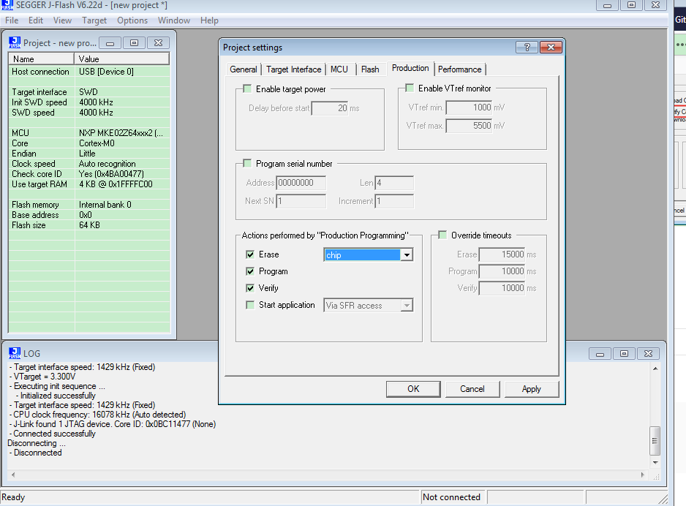Click the J-Flash icon in the LOG panel title

[15, 353]
